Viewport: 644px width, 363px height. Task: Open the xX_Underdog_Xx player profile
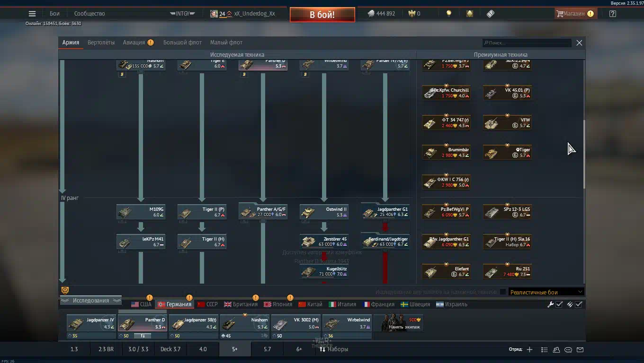click(x=242, y=14)
